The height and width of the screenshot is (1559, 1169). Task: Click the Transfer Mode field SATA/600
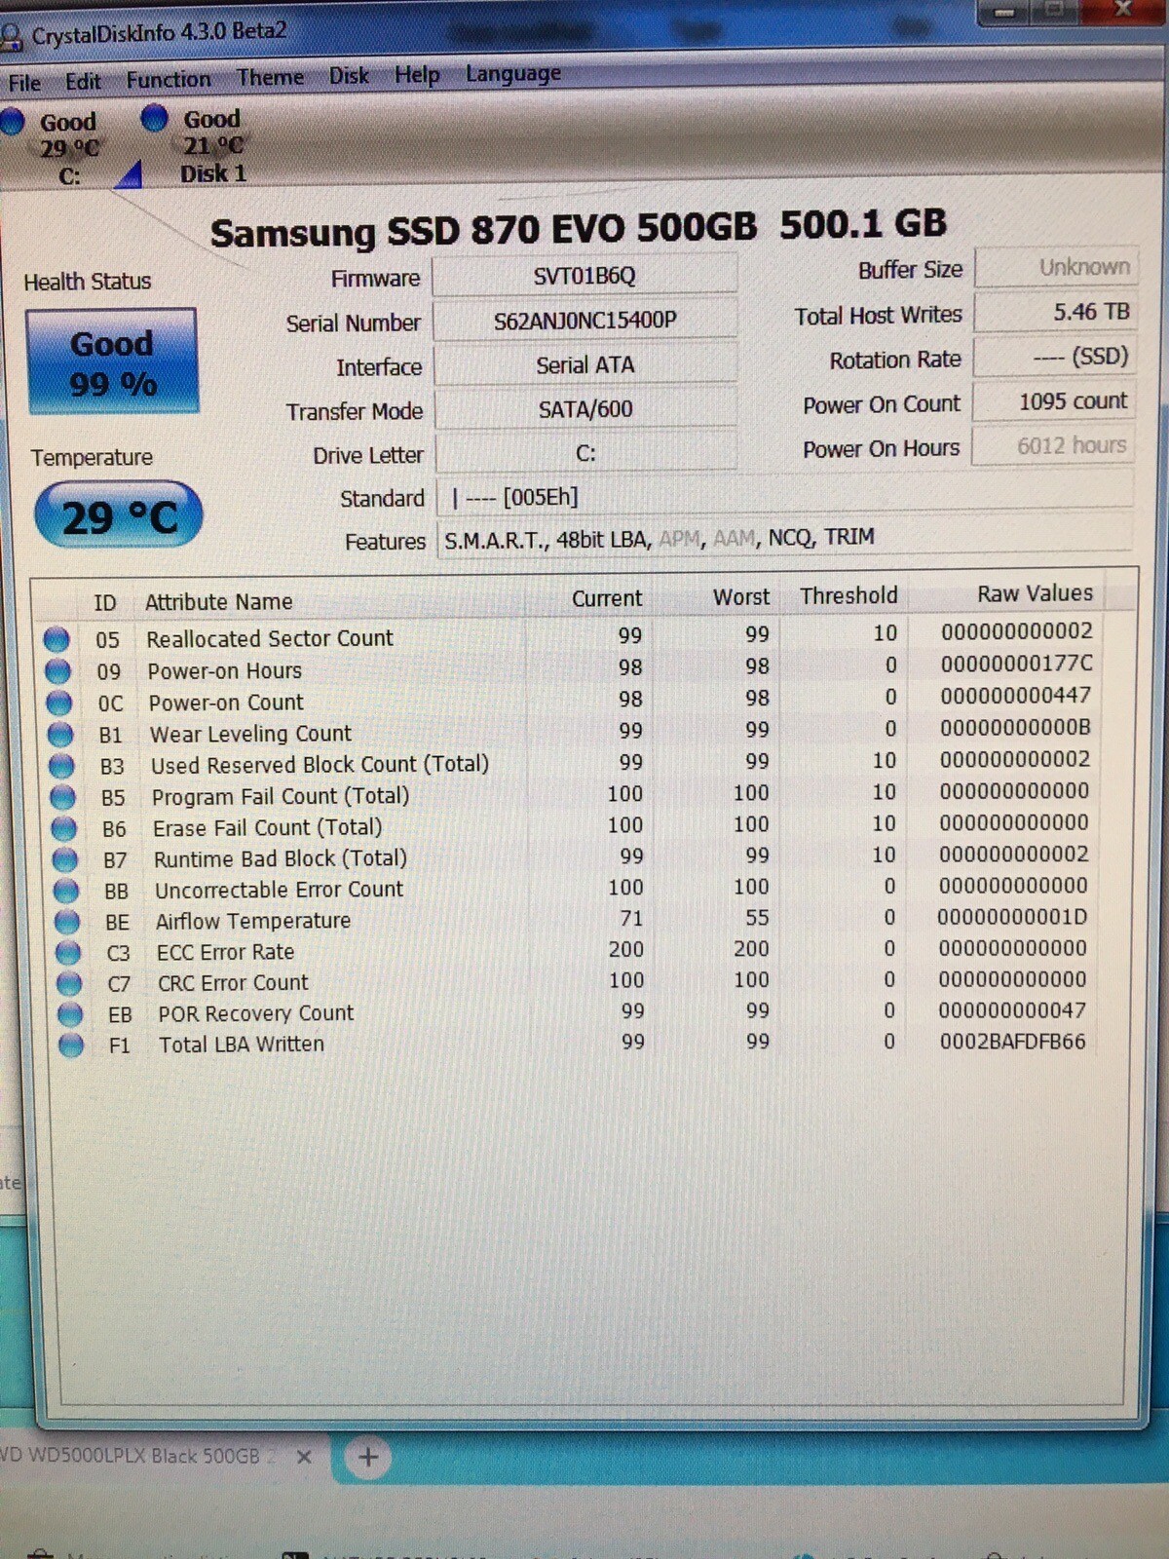(585, 409)
